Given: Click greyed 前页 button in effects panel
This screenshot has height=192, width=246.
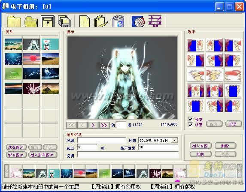Looking at the screenshot, I should 214,124.
